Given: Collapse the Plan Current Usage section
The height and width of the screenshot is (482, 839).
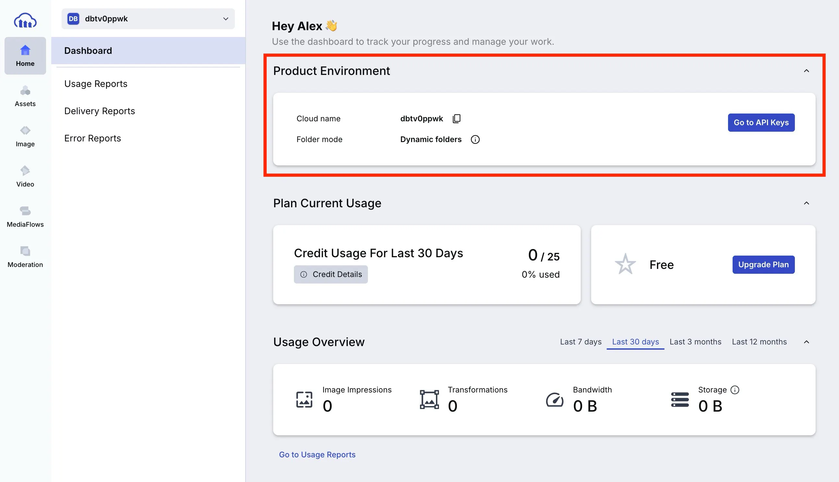Looking at the screenshot, I should [806, 203].
